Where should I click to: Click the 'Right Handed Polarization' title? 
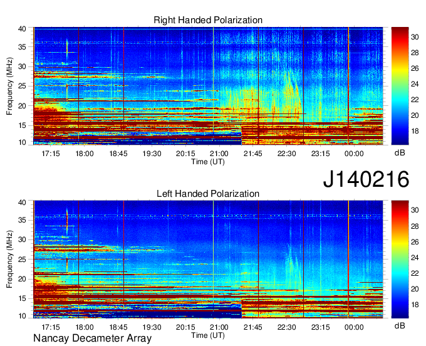pyautogui.click(x=208, y=20)
